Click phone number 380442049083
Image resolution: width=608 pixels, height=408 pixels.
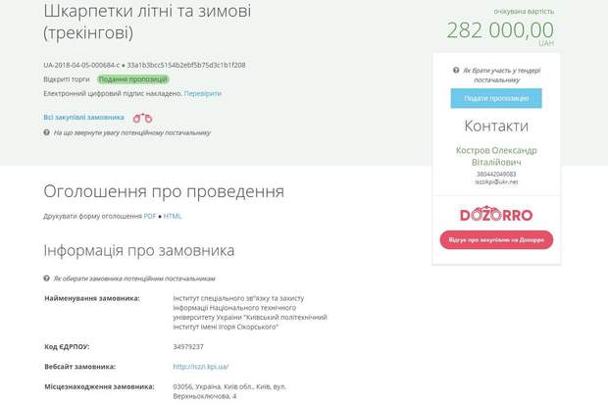(x=496, y=174)
